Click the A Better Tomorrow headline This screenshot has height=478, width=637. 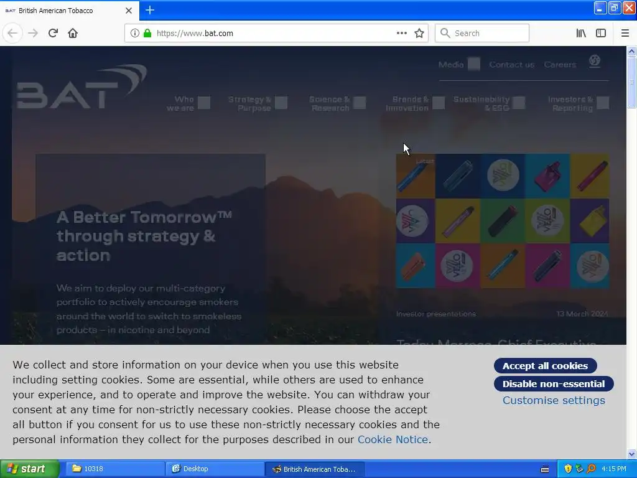pos(144,236)
